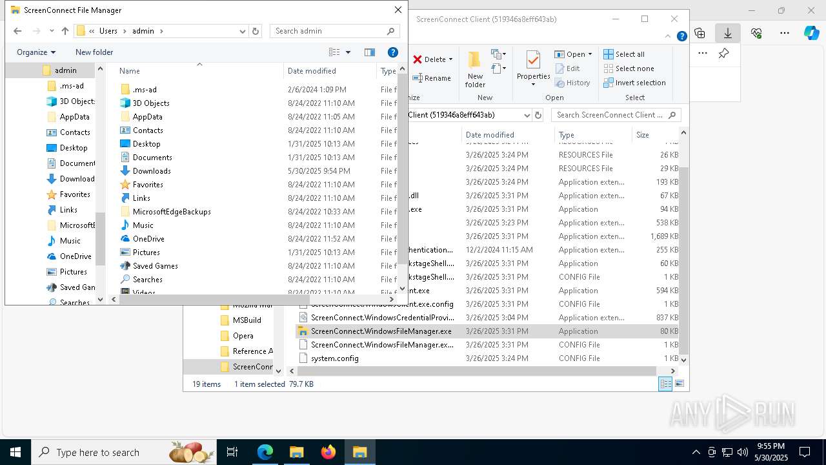Screen dimensions: 826x465
Task: Create New folder from Explorer ribbon
Action: [x=475, y=69]
